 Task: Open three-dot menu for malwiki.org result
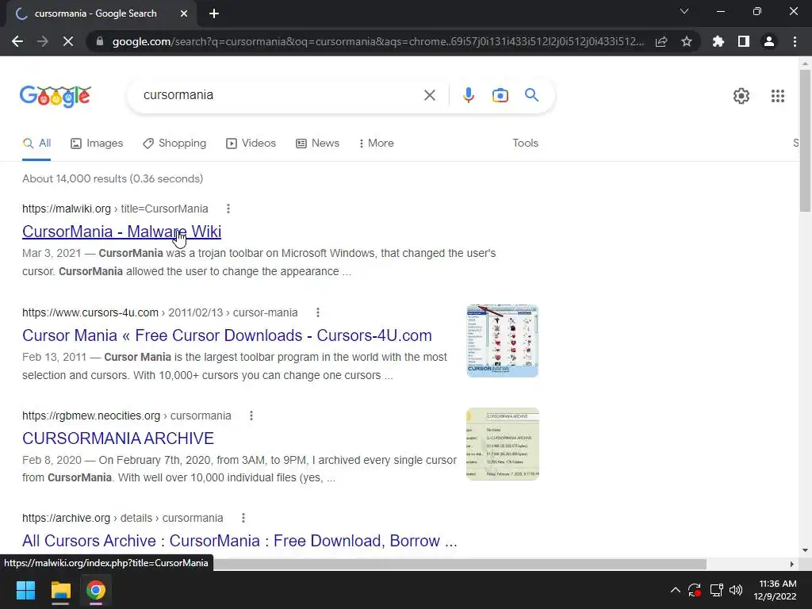(x=228, y=209)
